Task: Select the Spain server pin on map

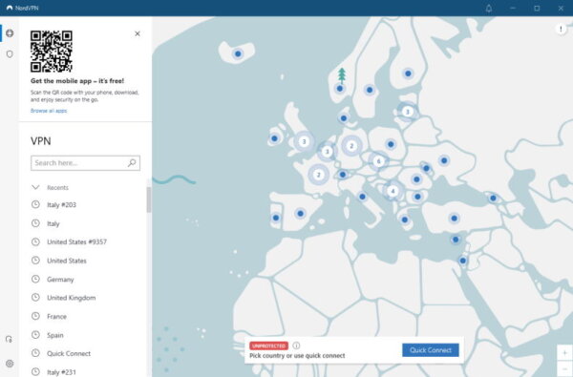Action: coord(301,214)
